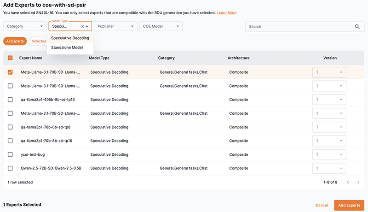Screen dimensions: 368x212
Task: Click into the Search field
Action: (299, 27)
